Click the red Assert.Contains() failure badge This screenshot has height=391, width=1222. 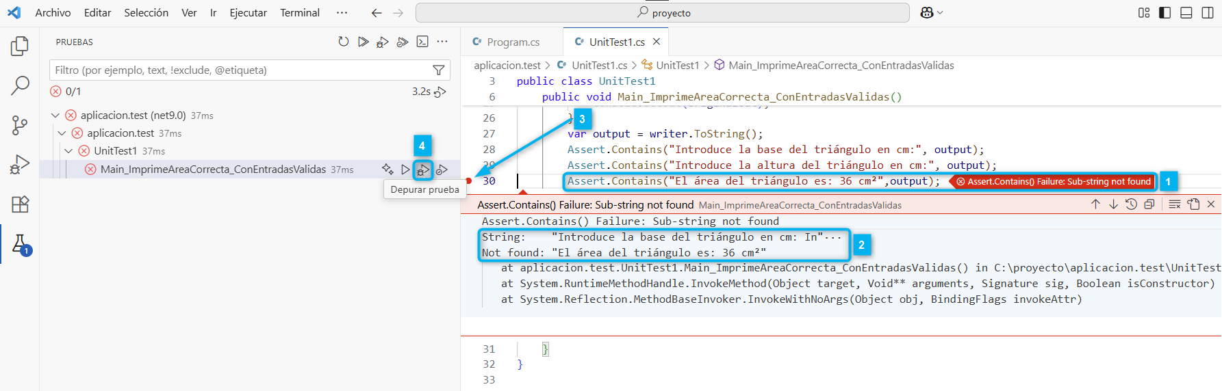[x=1053, y=182]
